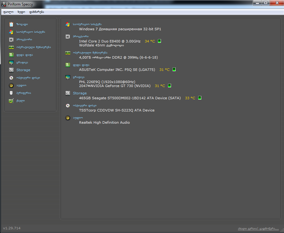Select the motherboard icon in the sidebar

11,55
